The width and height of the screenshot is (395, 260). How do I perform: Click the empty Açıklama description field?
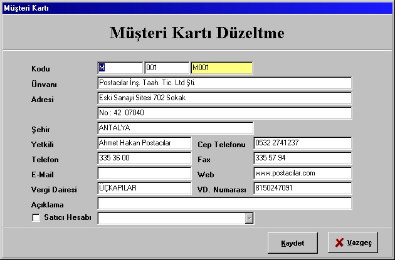point(224,203)
